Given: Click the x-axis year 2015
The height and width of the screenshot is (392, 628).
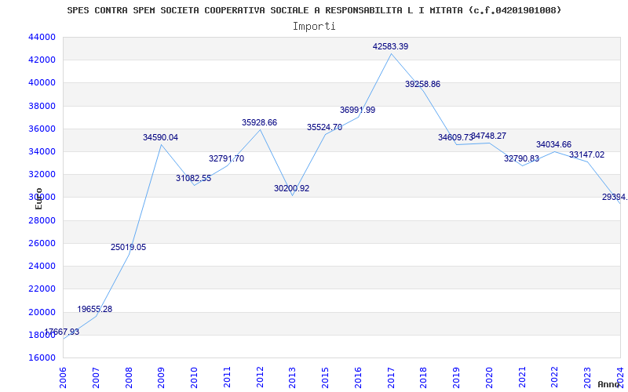Looking at the screenshot, I should click(326, 378).
